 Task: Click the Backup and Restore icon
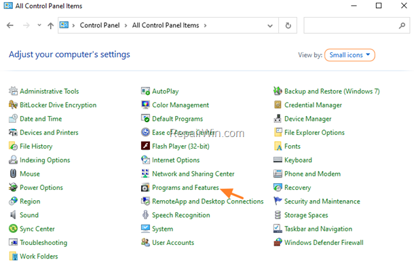pos(278,91)
